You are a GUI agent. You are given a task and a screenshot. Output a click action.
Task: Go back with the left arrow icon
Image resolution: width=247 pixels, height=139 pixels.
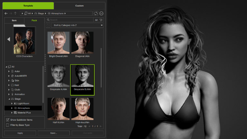6,14
